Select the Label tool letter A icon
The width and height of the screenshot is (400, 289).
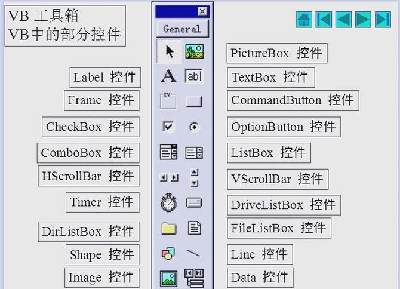point(168,76)
